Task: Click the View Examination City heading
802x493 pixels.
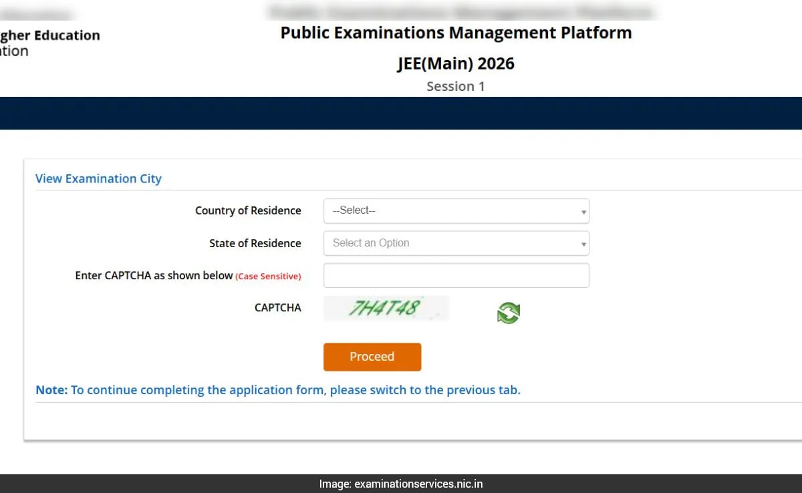Action: click(x=98, y=178)
